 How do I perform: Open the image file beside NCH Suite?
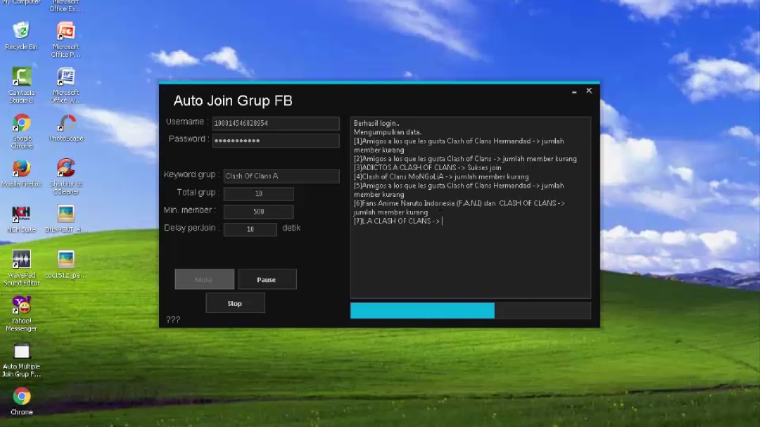(x=65, y=219)
